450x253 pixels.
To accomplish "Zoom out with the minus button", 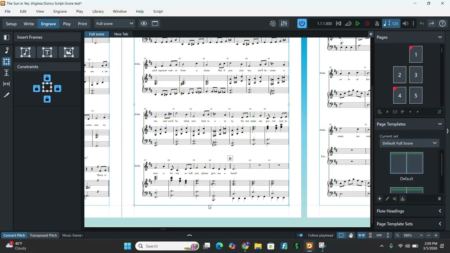I will [429, 235].
